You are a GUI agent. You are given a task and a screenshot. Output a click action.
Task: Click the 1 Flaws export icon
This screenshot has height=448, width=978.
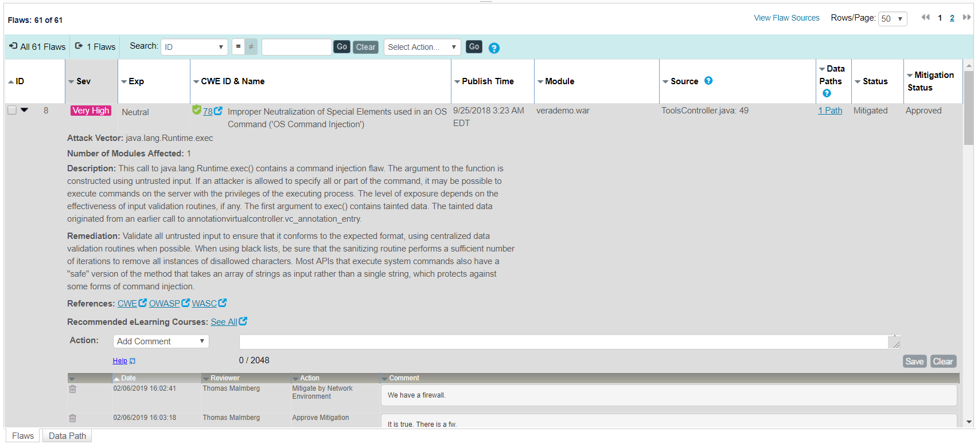[x=79, y=46]
